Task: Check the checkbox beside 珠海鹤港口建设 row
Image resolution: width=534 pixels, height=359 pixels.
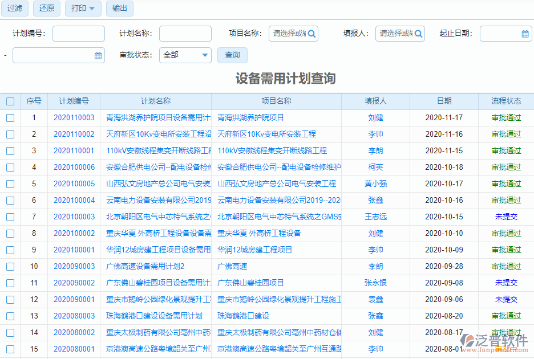Action: (10, 316)
